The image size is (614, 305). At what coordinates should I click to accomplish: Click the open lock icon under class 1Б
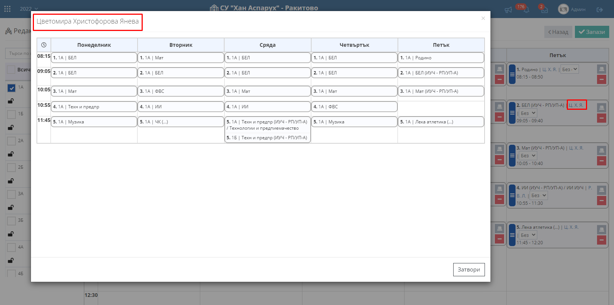click(x=11, y=127)
